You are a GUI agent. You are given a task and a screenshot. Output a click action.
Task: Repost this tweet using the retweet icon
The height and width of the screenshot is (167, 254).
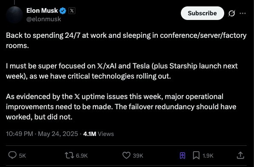70,155
